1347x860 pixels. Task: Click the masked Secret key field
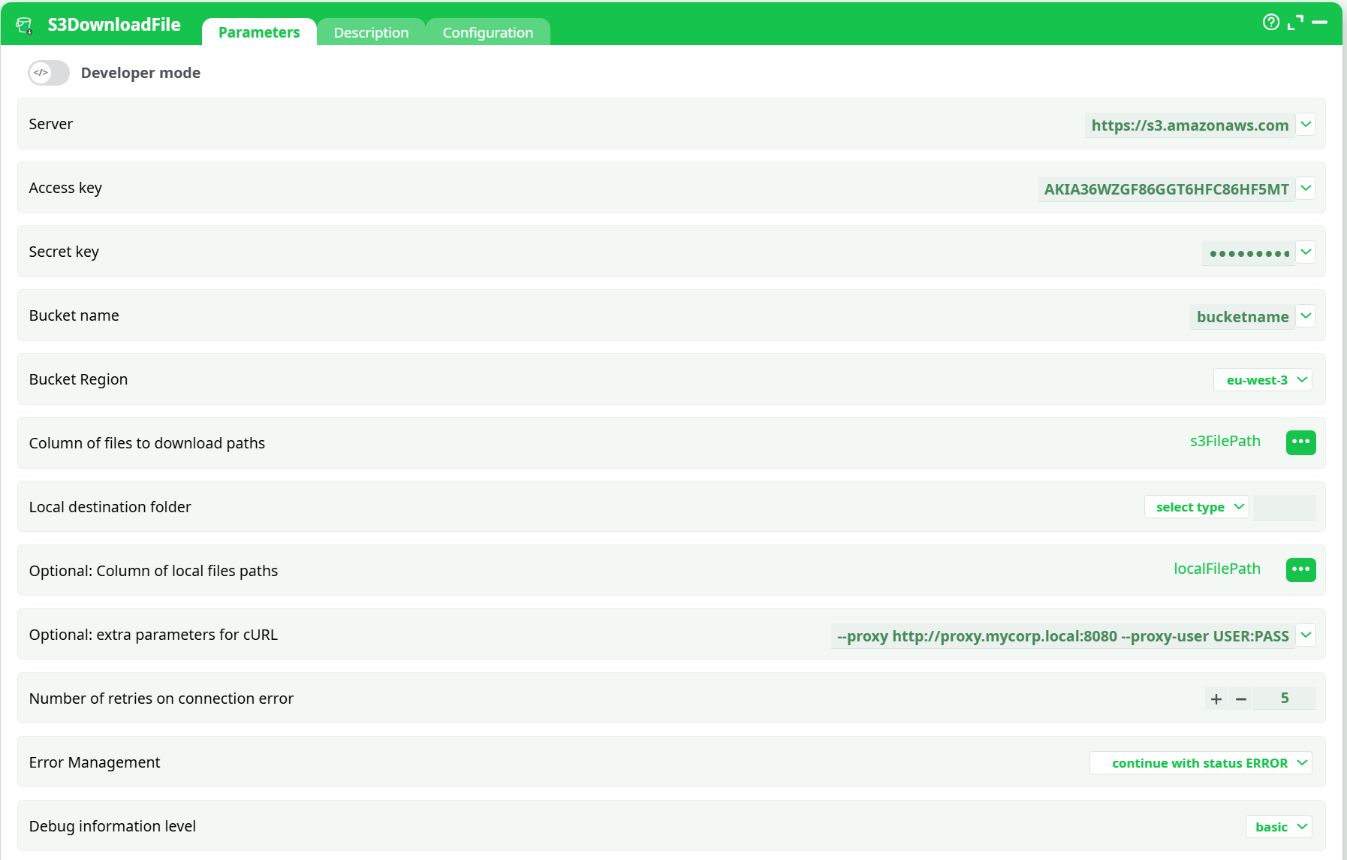pos(1249,253)
